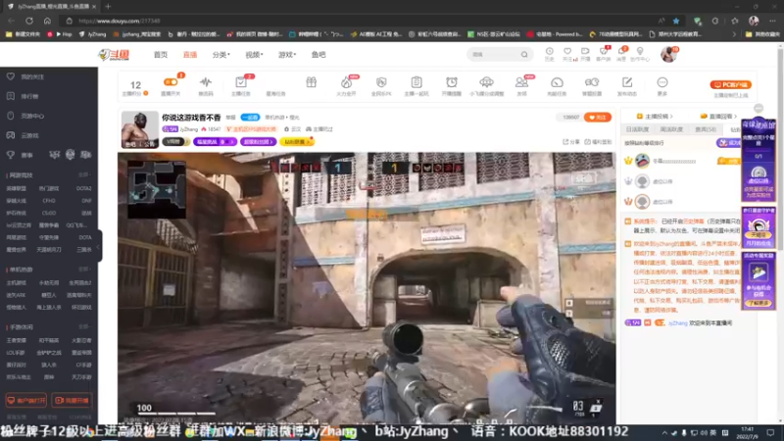
Task: Open the 历史 history clock icon
Action: (549, 54)
